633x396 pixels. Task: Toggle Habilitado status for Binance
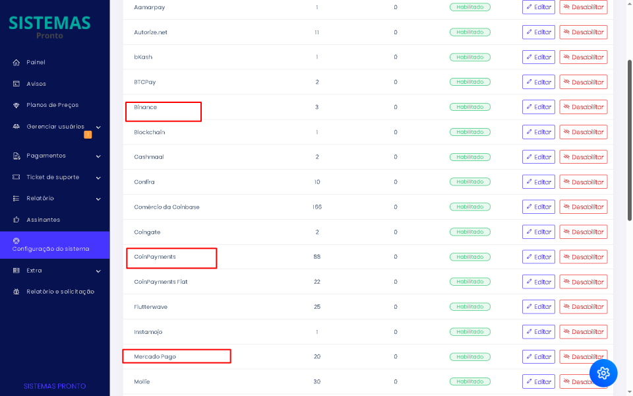[469, 106]
